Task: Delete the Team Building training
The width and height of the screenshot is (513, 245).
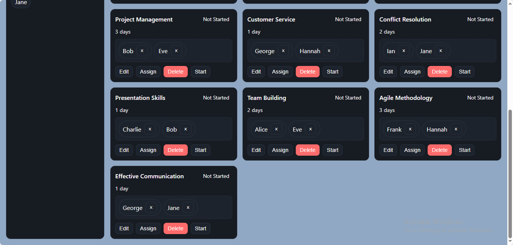Action: (x=307, y=150)
